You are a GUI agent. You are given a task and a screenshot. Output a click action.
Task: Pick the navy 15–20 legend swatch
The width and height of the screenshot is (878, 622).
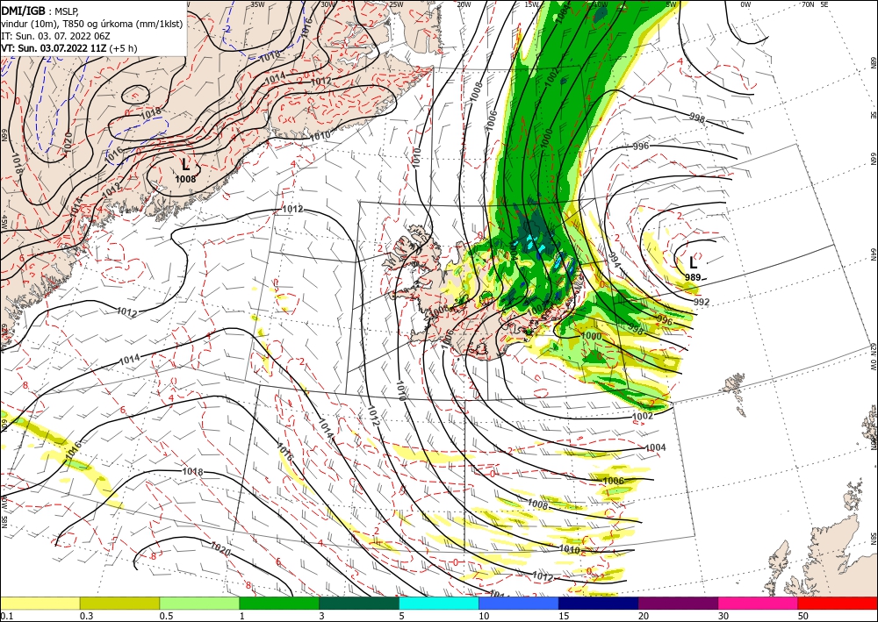(599, 604)
